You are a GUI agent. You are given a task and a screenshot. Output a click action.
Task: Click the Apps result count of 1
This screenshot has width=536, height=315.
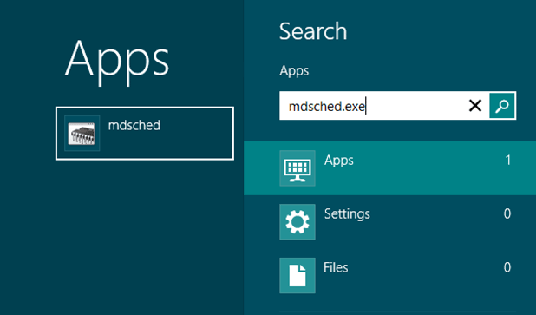pyautogui.click(x=508, y=160)
